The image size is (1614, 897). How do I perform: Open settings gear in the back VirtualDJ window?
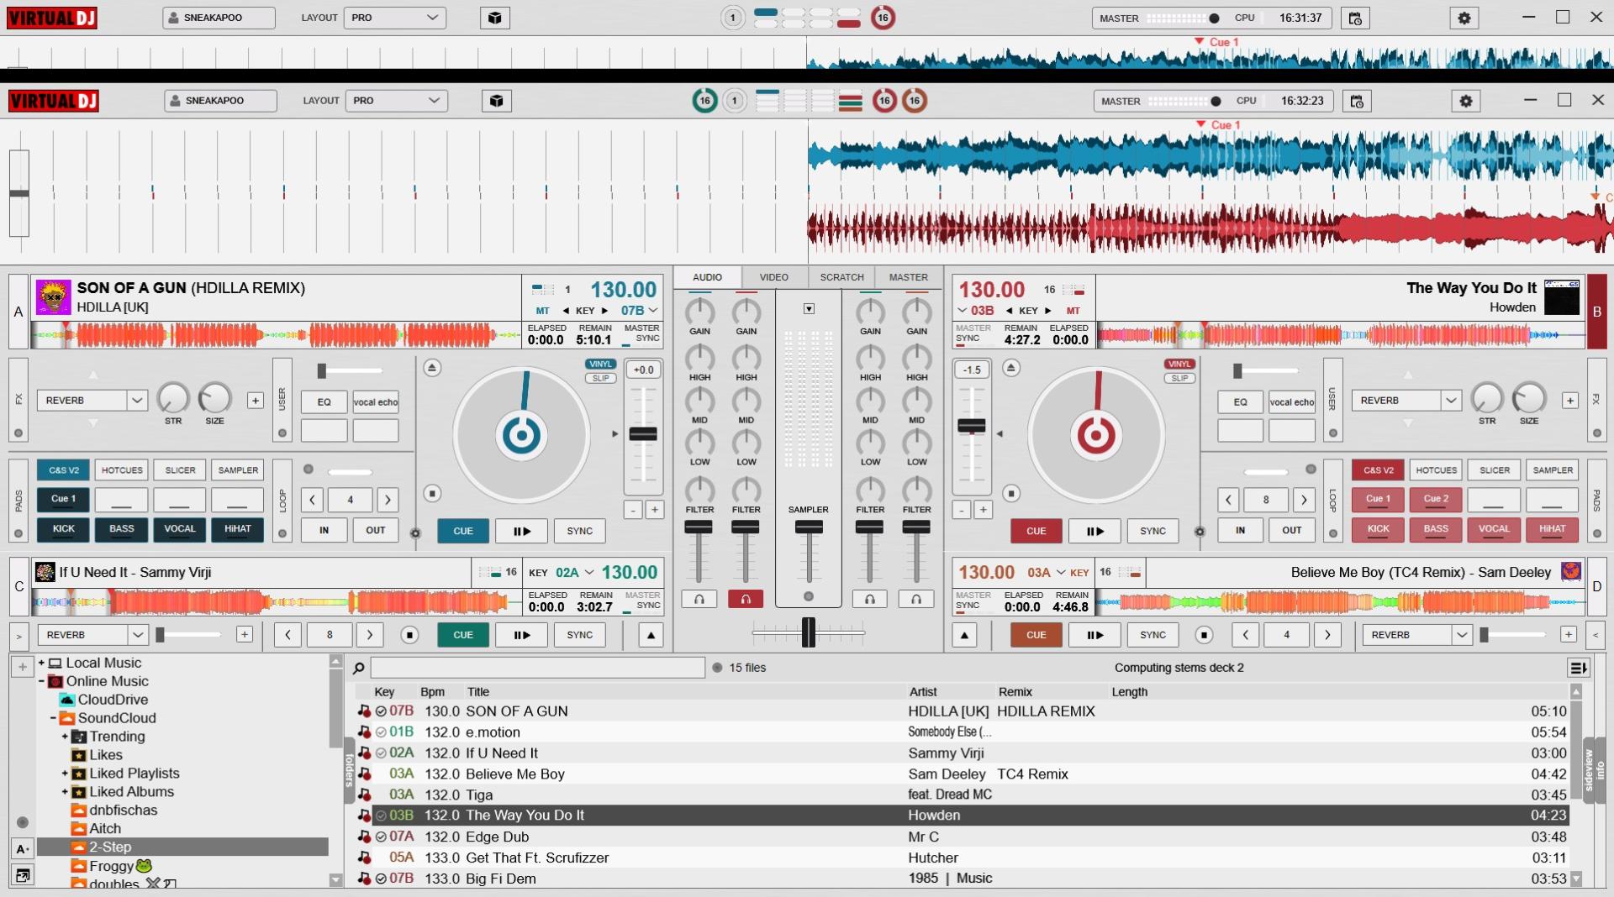pyautogui.click(x=1464, y=18)
